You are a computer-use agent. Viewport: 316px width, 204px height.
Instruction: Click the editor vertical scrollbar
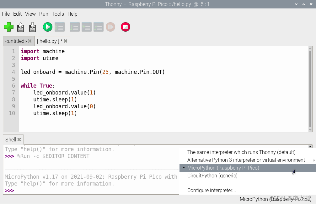click(x=310, y=89)
